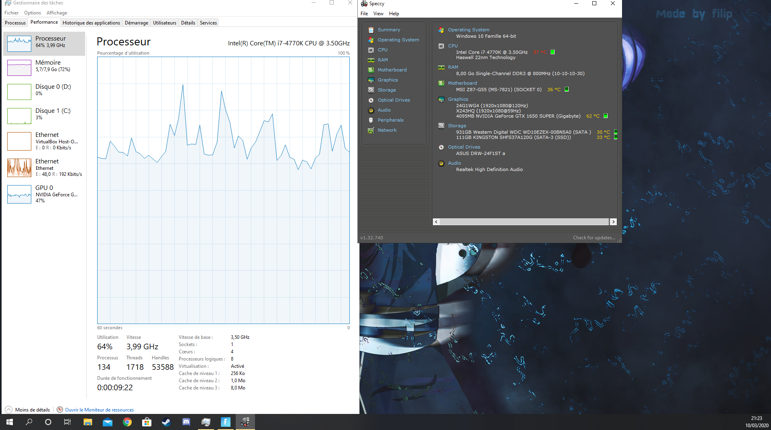Select the GPU 0 NVIDIA GeForce entry
Image resolution: width=771 pixels, height=430 pixels.
click(44, 194)
